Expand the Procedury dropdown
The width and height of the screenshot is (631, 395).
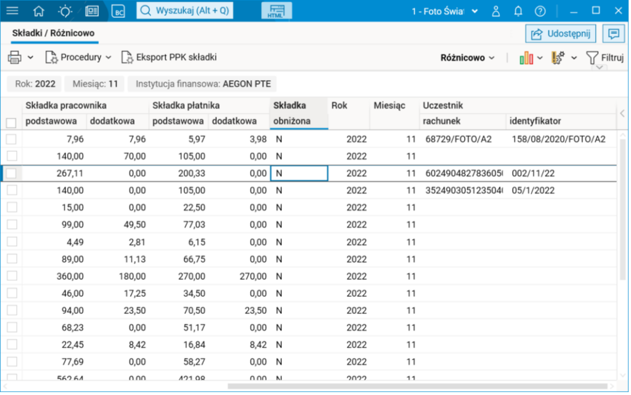point(78,57)
